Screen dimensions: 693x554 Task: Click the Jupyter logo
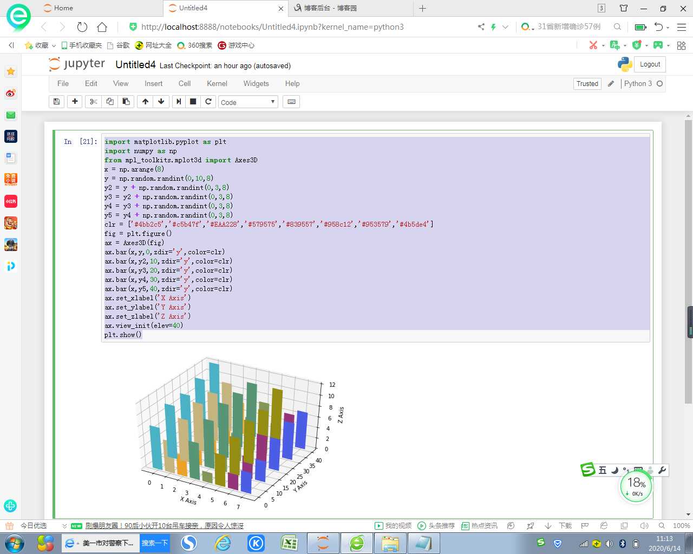point(77,64)
